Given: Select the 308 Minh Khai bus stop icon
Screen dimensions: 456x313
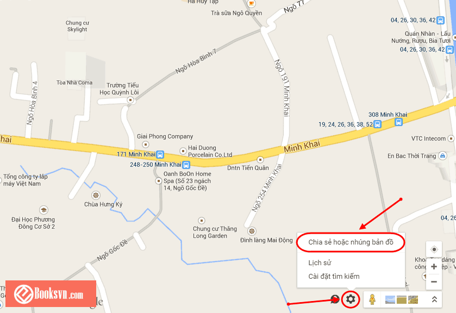Looking at the screenshot, I should (x=399, y=122).
